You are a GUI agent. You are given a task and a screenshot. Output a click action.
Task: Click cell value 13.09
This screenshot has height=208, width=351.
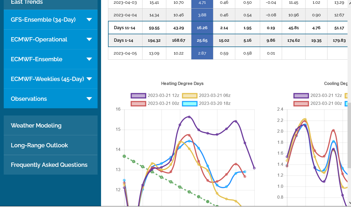click(154, 53)
